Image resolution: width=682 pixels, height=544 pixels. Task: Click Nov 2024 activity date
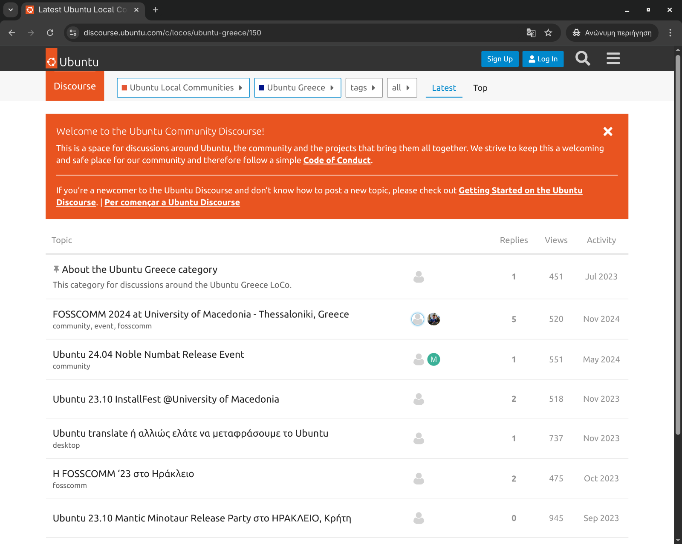tap(601, 319)
